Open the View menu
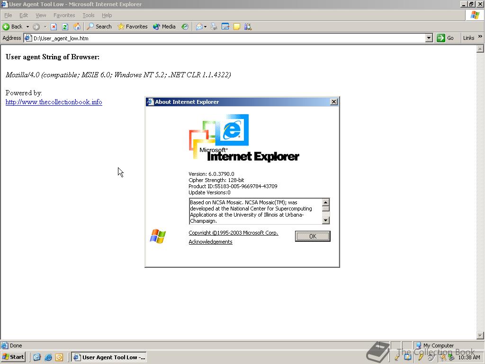Viewport: 485px width, 364px height. (x=41, y=15)
